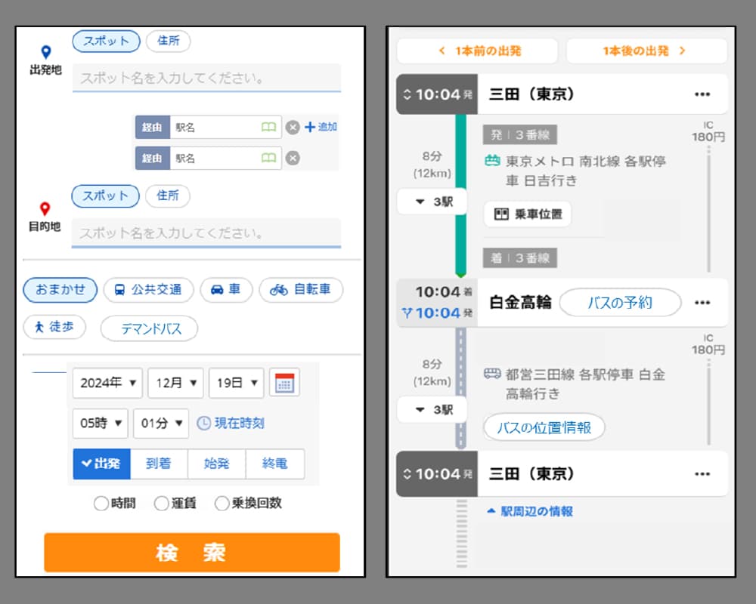756x604 pixels.
Task: Select the 運賃 radio button
Action: [161, 504]
